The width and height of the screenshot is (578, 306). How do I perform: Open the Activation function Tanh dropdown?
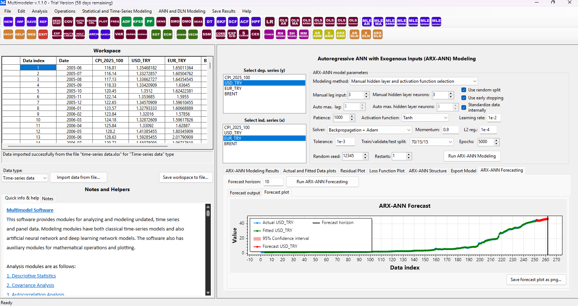425,118
